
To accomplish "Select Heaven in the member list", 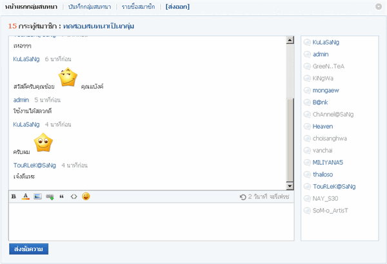I will (x=323, y=126).
